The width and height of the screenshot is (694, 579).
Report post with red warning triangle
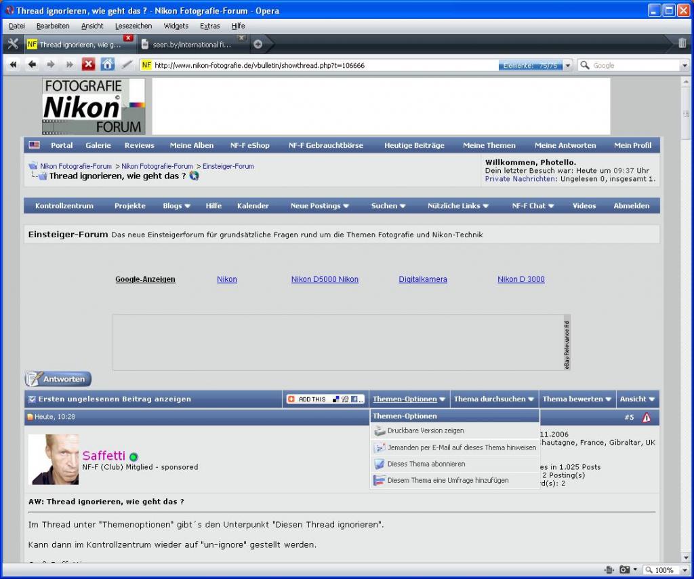(646, 417)
